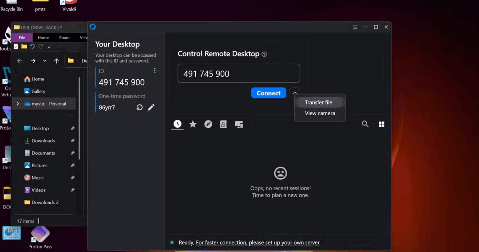
Task: Open the Discovered compass tab
Action: (208, 124)
